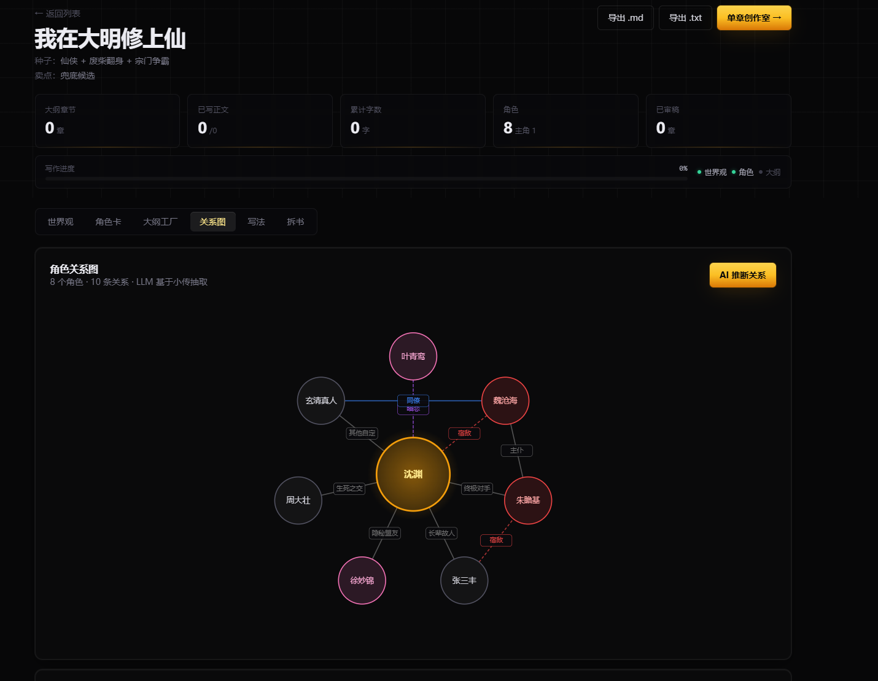Select the 长辈故人 relationship label

(441, 533)
